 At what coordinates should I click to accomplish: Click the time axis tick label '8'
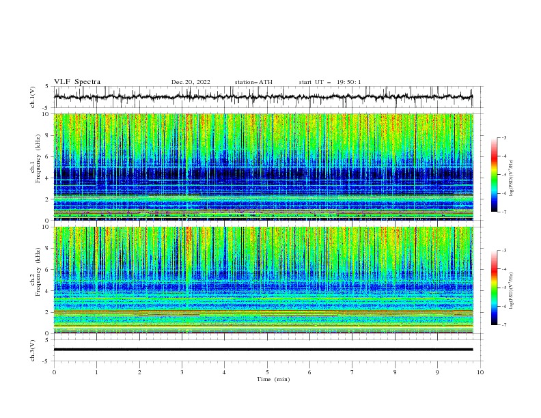(x=395, y=372)
